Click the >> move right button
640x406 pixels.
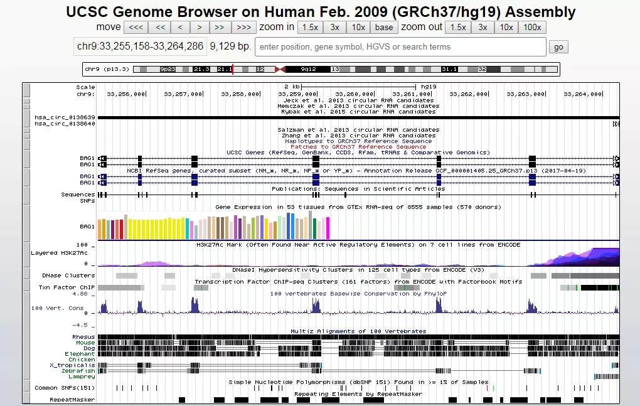pyautogui.click(x=220, y=28)
